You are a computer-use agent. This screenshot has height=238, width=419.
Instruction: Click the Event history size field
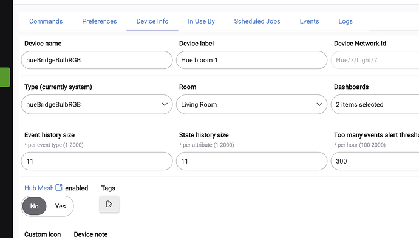point(97,161)
